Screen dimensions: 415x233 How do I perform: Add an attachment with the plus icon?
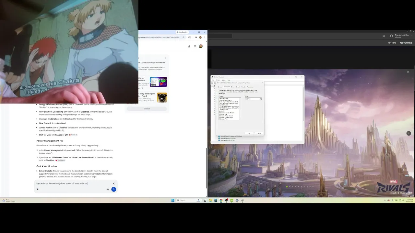(x=37, y=189)
